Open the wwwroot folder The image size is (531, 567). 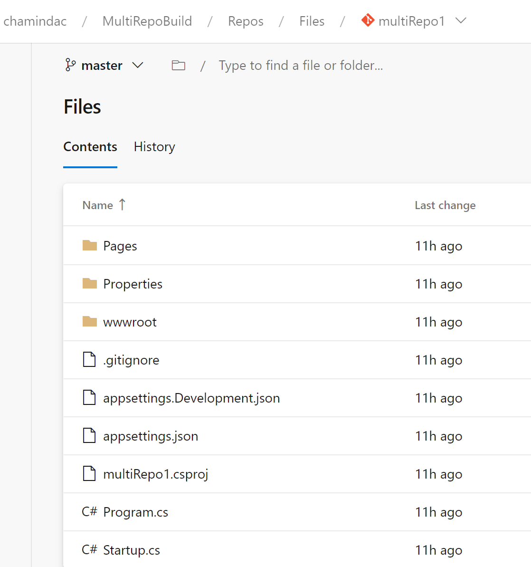click(130, 322)
